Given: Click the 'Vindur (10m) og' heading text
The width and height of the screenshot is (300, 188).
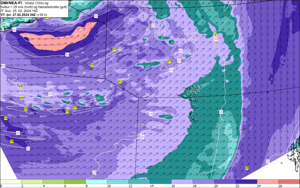Looking at the screenshot, I should click(37, 3).
